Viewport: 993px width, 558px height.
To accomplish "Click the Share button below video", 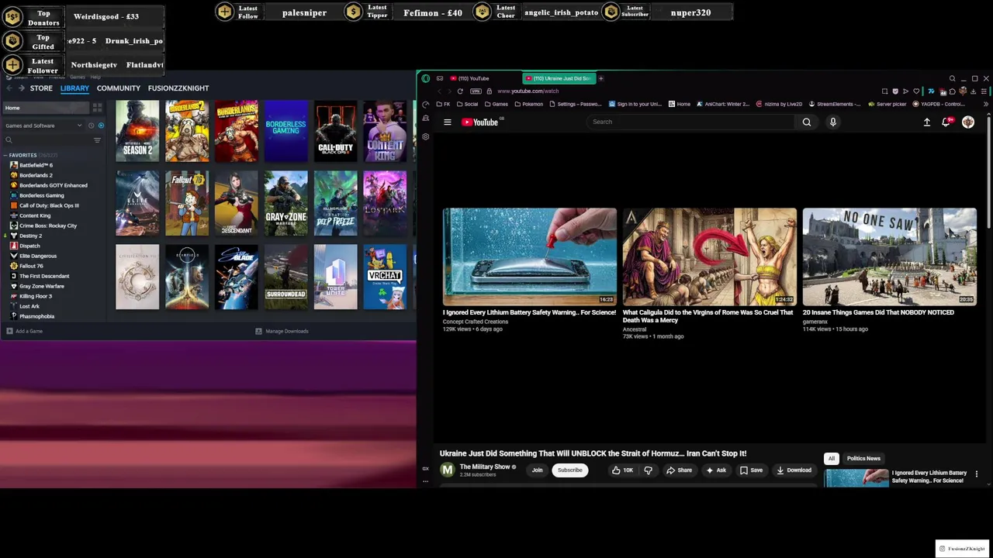I will pos(679,470).
